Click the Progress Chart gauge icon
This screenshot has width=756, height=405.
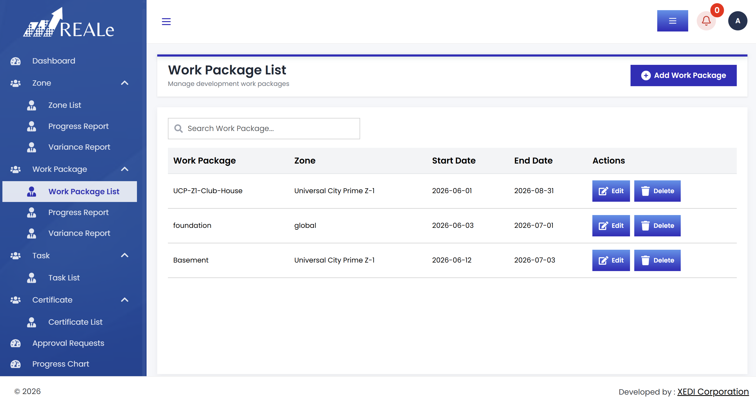point(15,364)
